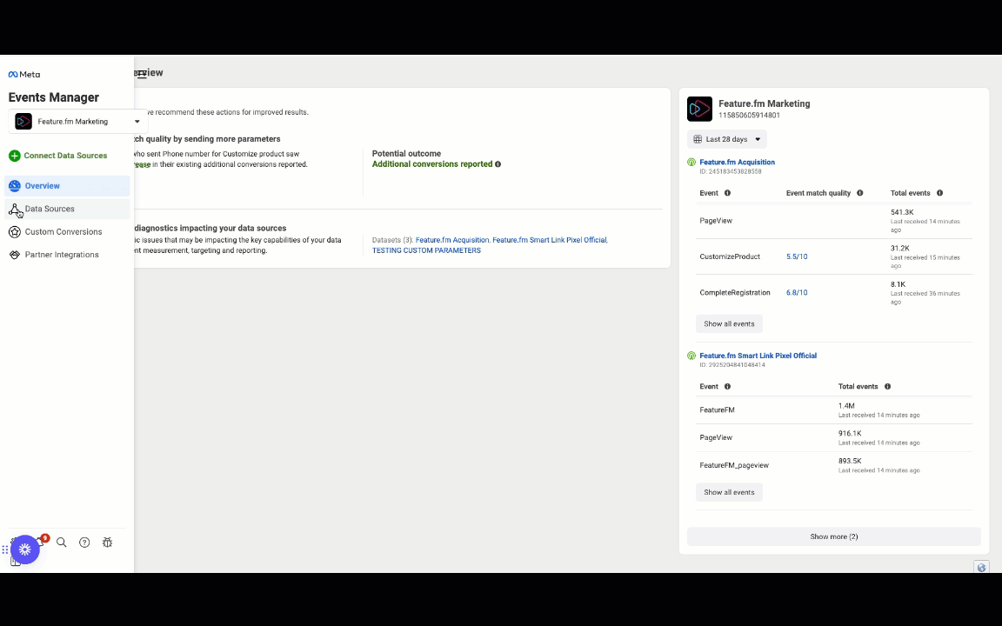Image resolution: width=1002 pixels, height=626 pixels.
Task: Open the search magnifier in the sidebar footer
Action: 62,543
